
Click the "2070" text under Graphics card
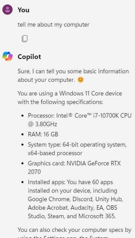coord(34,172)
